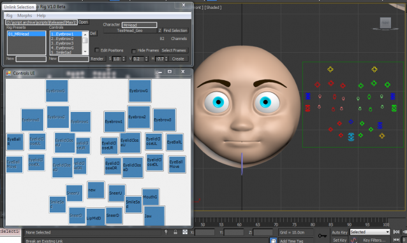Click frame 75 on the timeline
The image size is (407, 243).
pyautogui.click(x=294, y=225)
